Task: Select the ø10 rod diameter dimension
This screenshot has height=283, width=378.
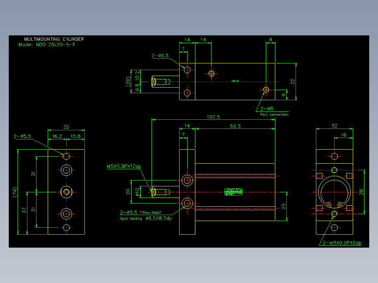Action: click(137, 192)
